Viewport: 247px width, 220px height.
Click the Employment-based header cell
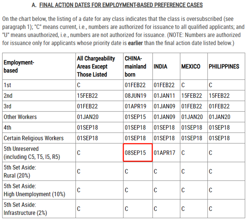coord(39,66)
